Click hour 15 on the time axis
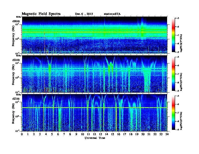Image resolution: width=199 pixels, height=154 pixels. pyautogui.click(x=113, y=134)
